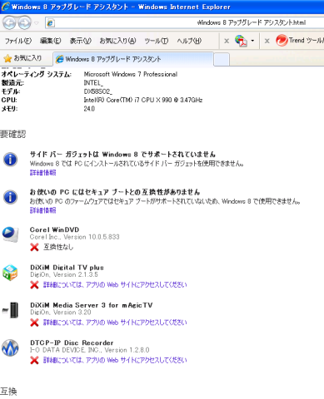Select the I-O DATA DEVICE version 1.2.8.0 text
The height and width of the screenshot is (399, 324).
point(90,350)
